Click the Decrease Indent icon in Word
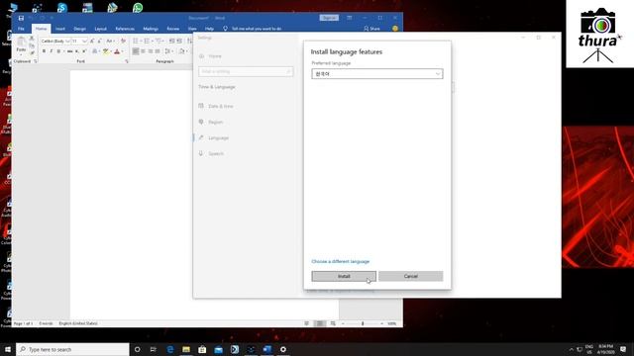 (x=171, y=41)
